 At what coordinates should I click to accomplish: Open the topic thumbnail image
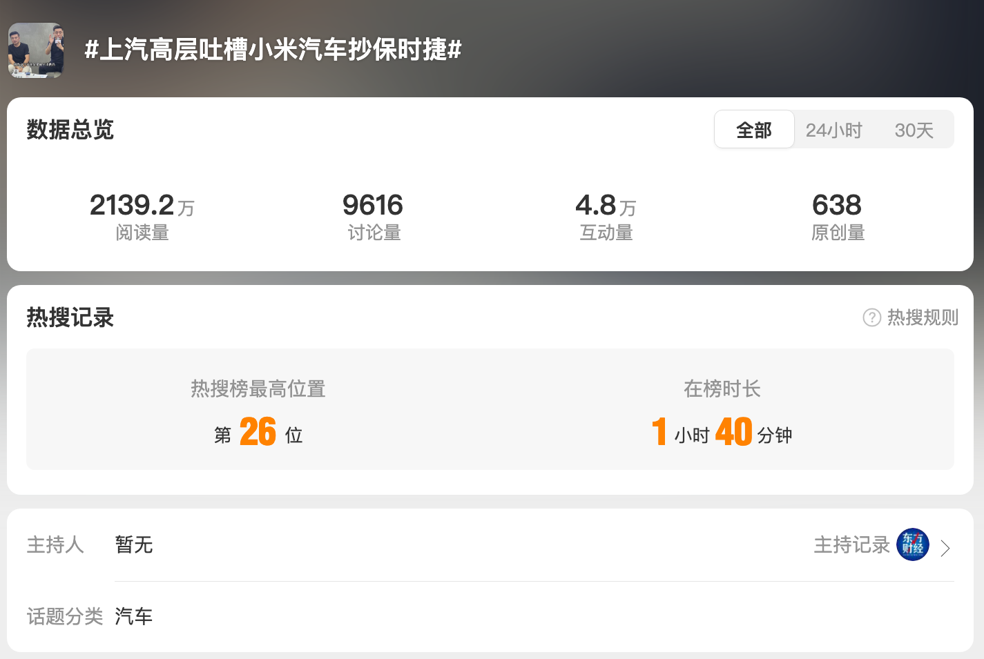(x=36, y=50)
